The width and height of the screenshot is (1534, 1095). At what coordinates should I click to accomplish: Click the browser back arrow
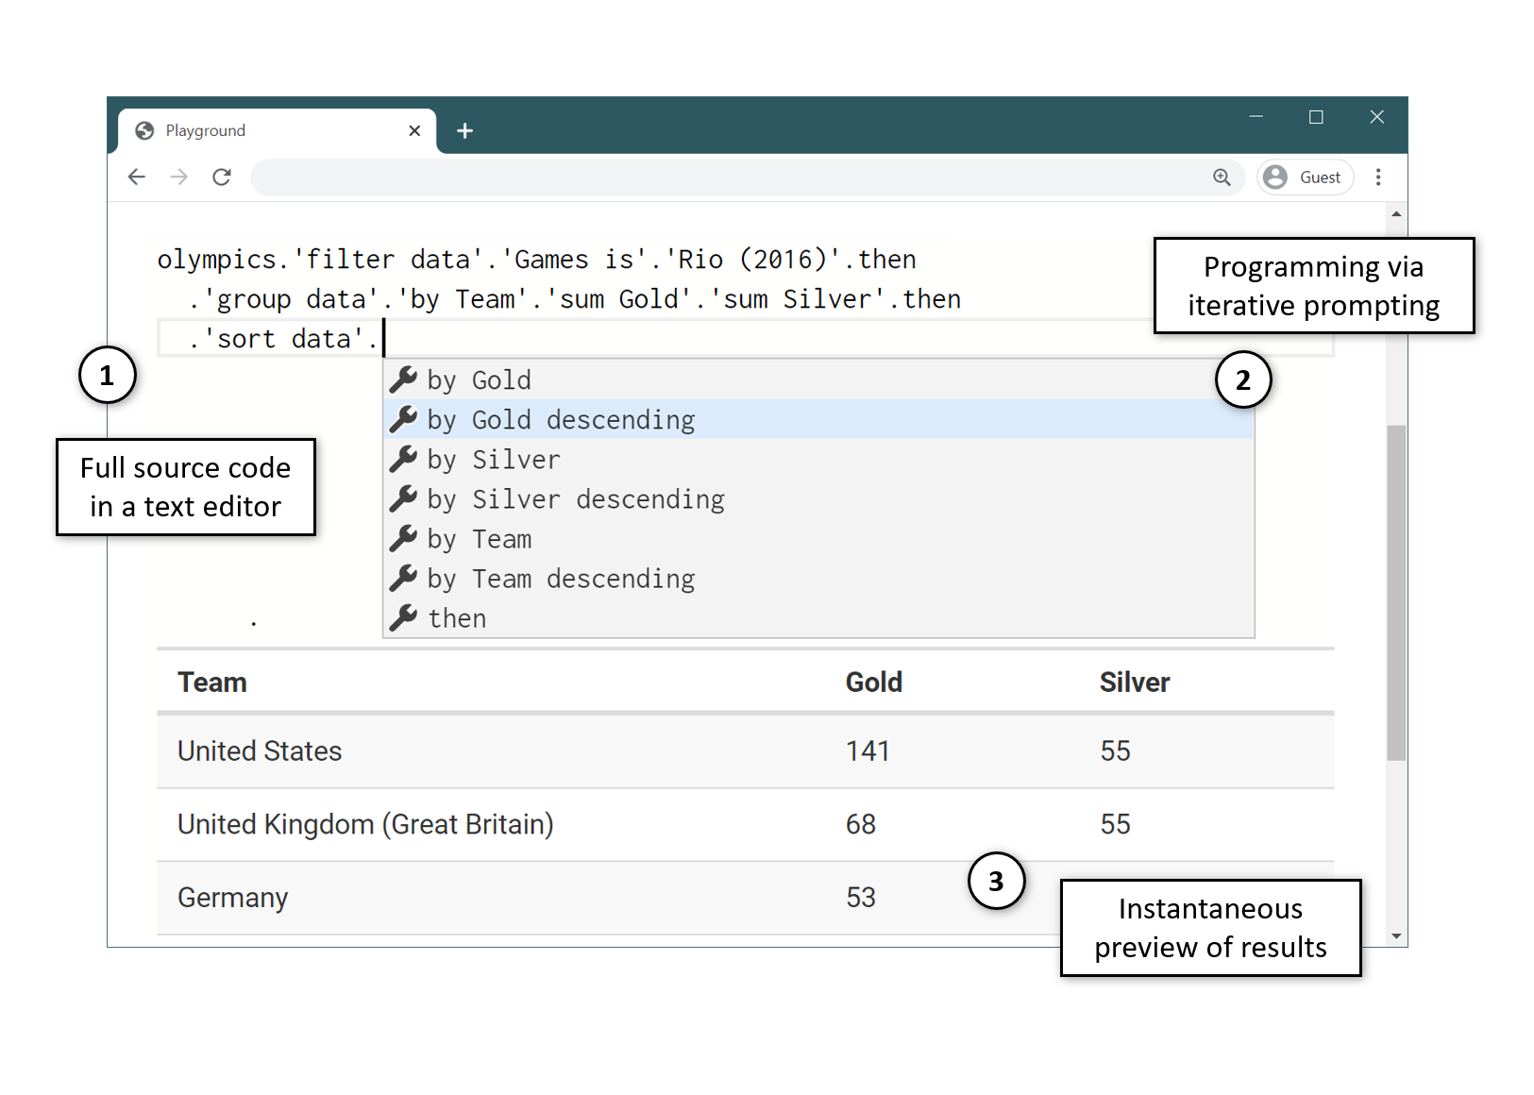coord(137,177)
